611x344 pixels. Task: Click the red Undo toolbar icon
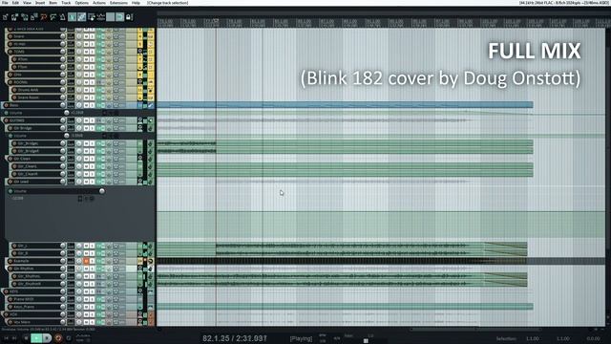[x=44, y=17]
